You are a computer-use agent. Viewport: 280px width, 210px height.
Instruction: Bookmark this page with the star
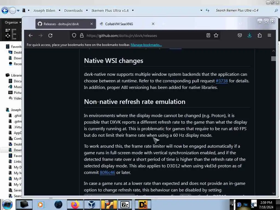coord(216,35)
